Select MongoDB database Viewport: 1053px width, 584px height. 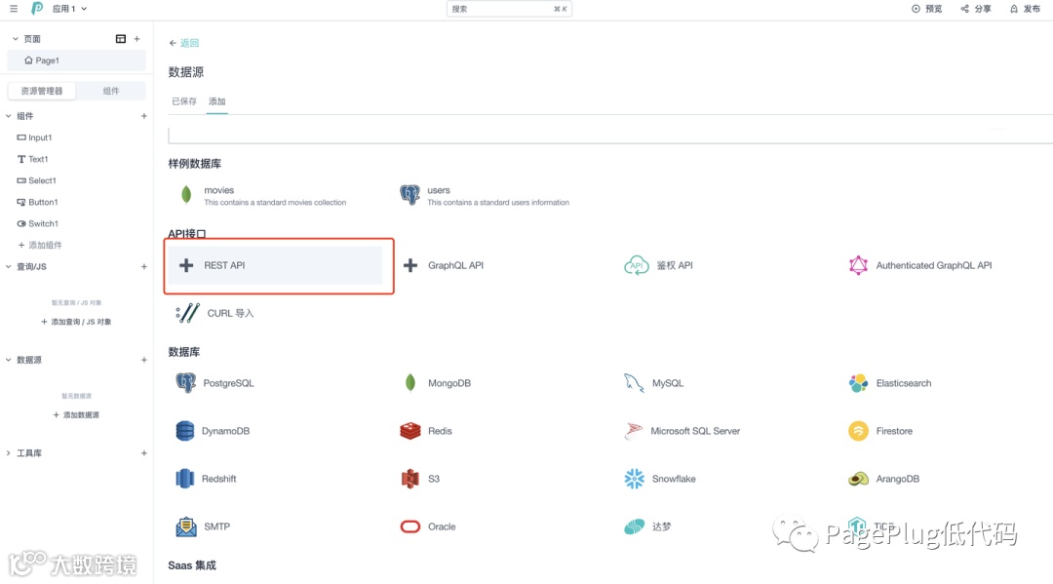pyautogui.click(x=437, y=383)
